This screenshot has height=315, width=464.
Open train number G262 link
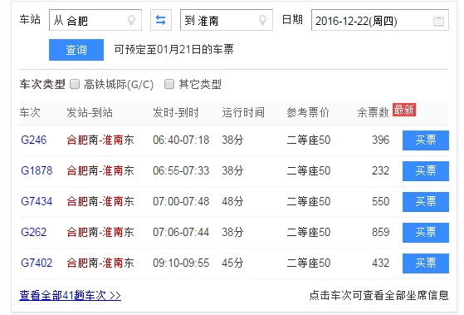pyautogui.click(x=34, y=232)
